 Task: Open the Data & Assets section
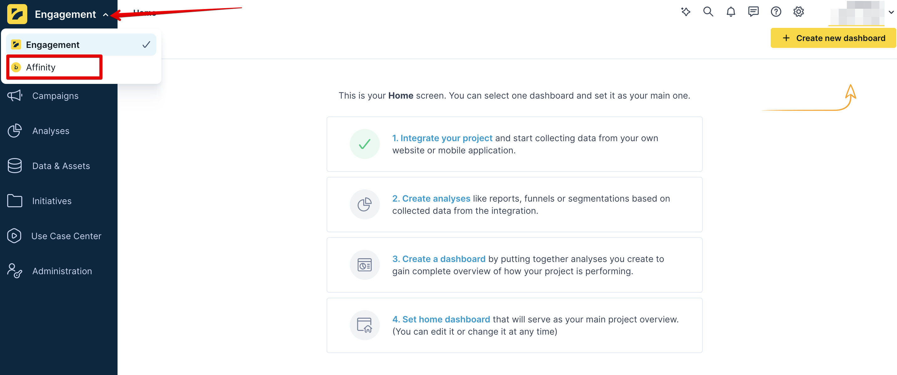tap(61, 166)
